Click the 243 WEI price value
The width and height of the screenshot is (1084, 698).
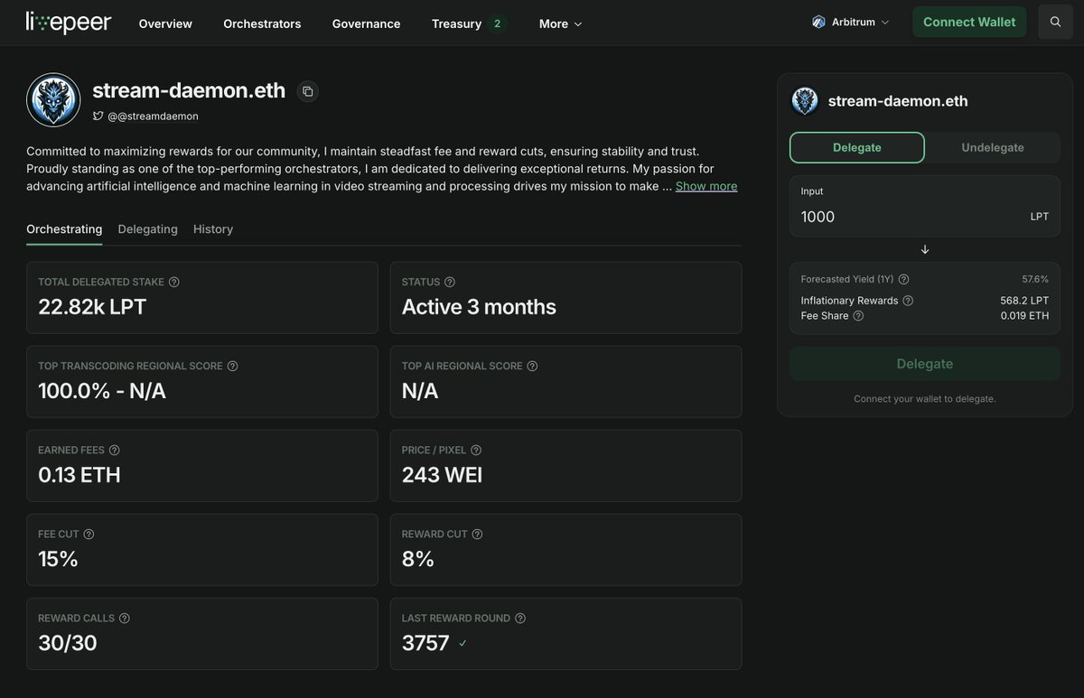click(x=442, y=475)
